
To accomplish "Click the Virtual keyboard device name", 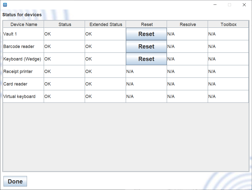I will coord(19,96).
